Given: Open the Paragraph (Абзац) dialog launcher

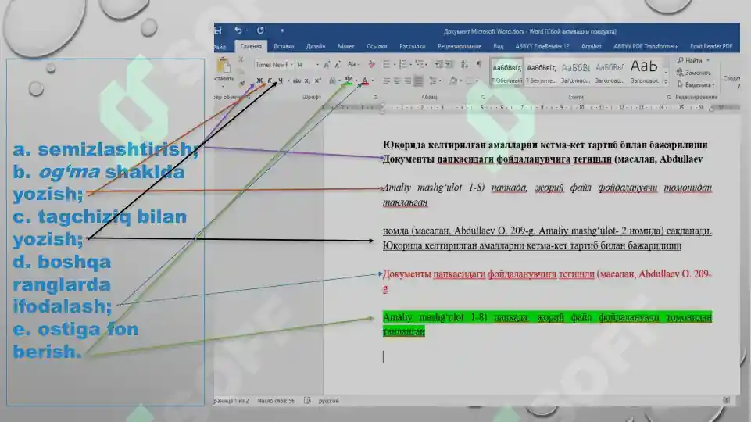Looking at the screenshot, I should tap(482, 97).
